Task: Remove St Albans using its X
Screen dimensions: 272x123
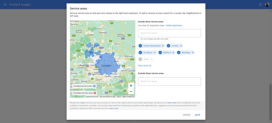Action: [155, 53]
